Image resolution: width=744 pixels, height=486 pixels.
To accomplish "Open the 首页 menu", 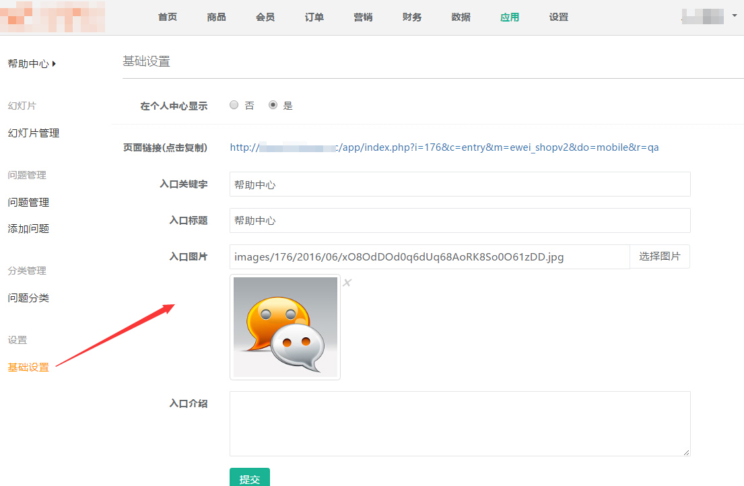I will tap(168, 18).
